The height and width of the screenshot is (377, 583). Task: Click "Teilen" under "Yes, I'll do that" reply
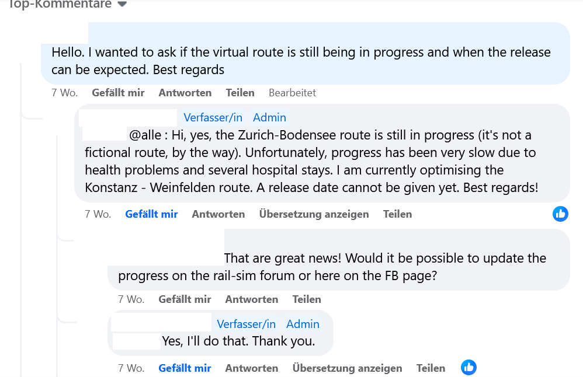click(x=431, y=368)
